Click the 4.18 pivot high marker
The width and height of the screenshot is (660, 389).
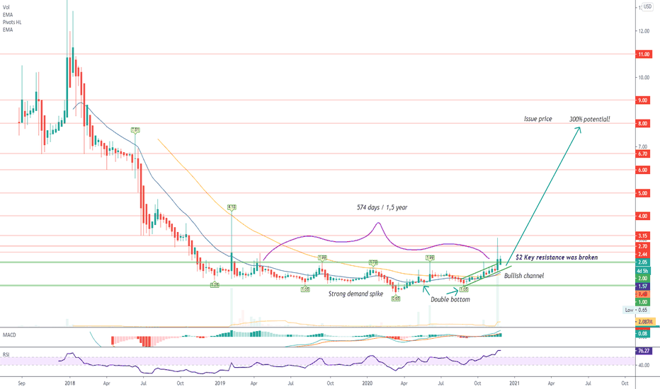tap(232, 207)
